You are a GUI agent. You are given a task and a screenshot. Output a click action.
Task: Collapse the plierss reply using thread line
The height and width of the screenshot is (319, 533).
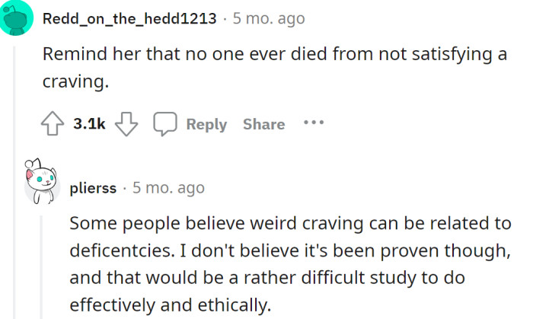[42, 266]
